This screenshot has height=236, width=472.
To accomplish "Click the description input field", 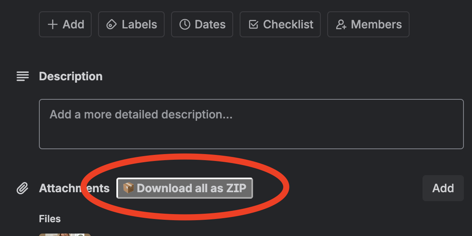I will point(251,124).
